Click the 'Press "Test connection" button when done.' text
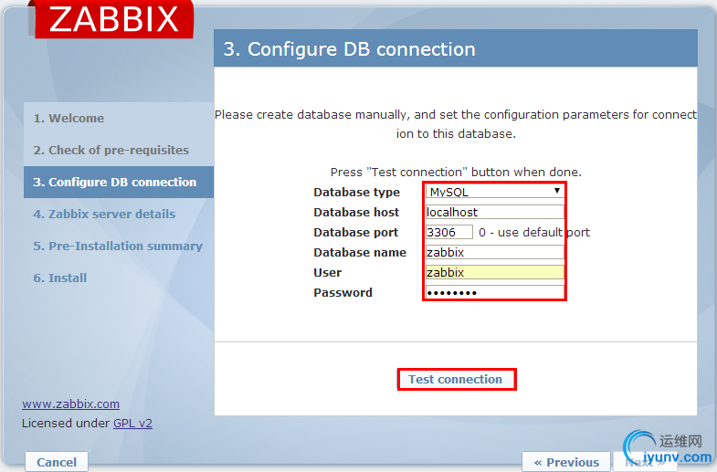The width and height of the screenshot is (717, 472). pyautogui.click(x=456, y=173)
